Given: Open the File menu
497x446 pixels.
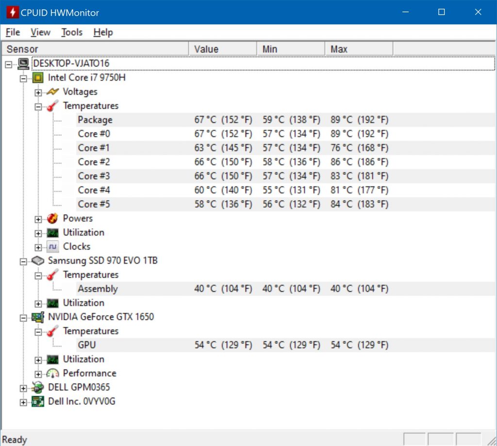Looking at the screenshot, I should tap(13, 32).
